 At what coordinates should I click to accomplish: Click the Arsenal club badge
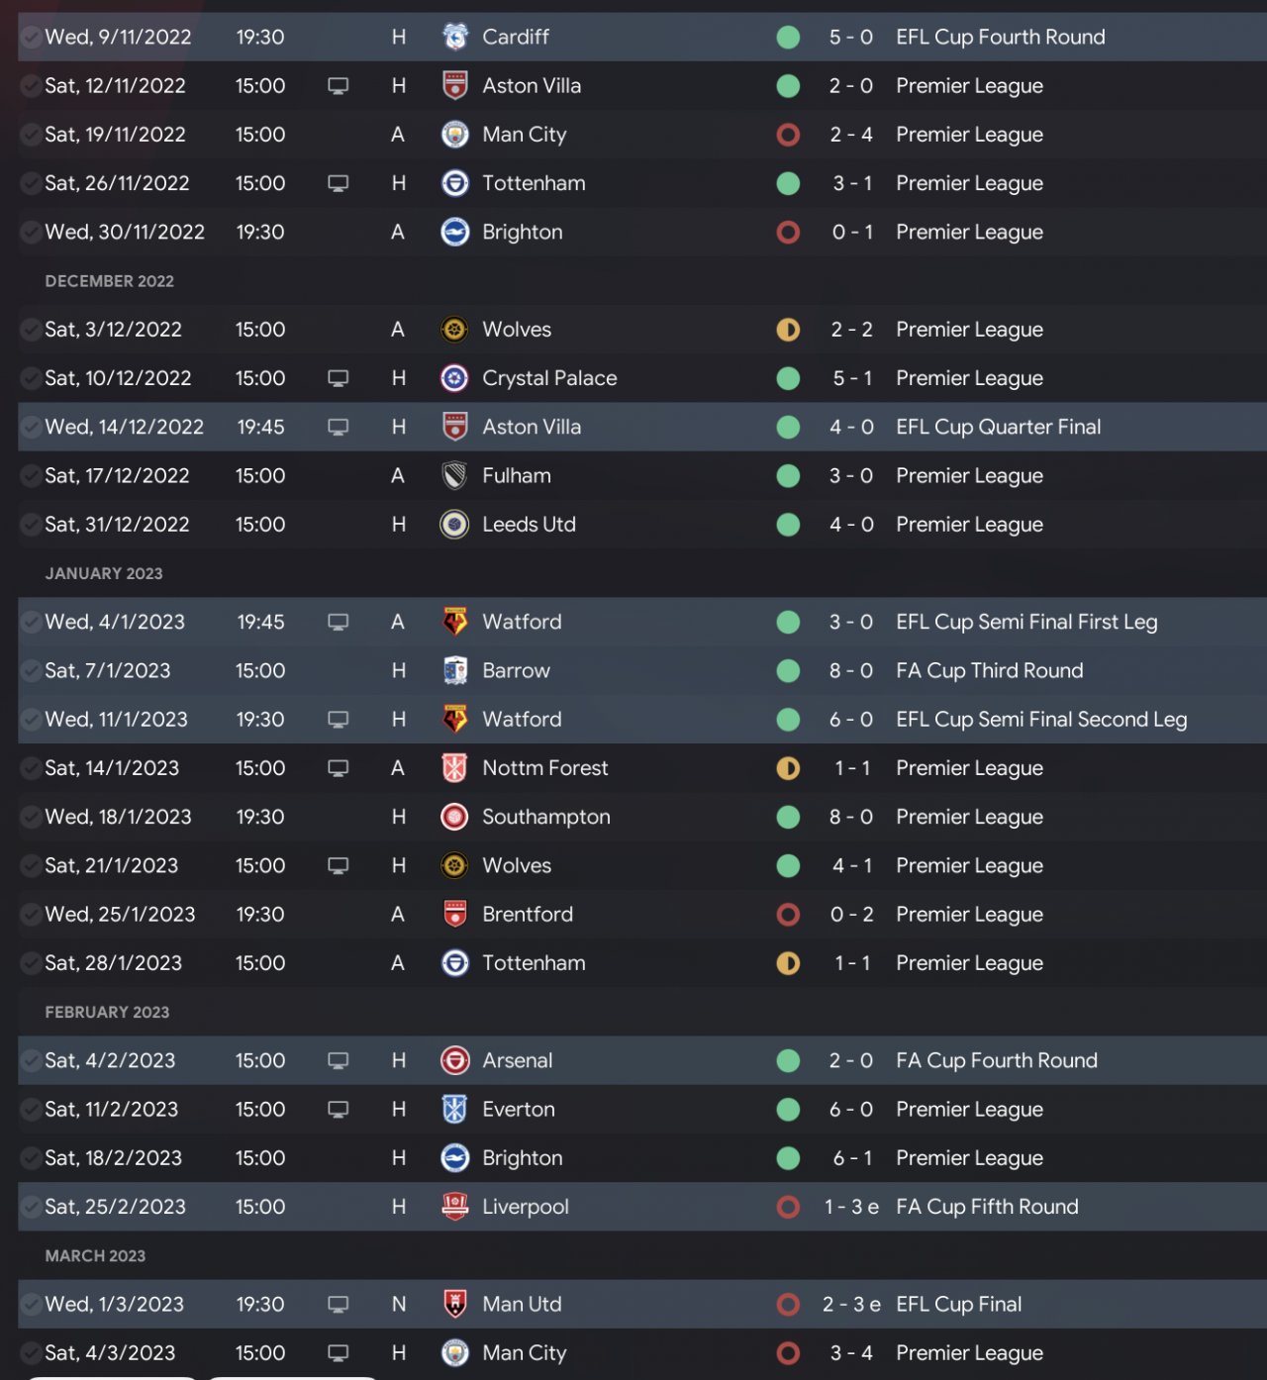(454, 1061)
